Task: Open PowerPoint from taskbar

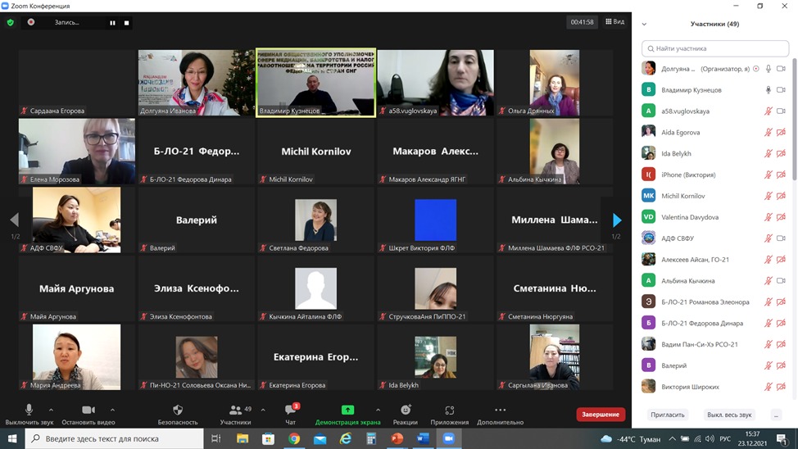Action: [x=397, y=438]
